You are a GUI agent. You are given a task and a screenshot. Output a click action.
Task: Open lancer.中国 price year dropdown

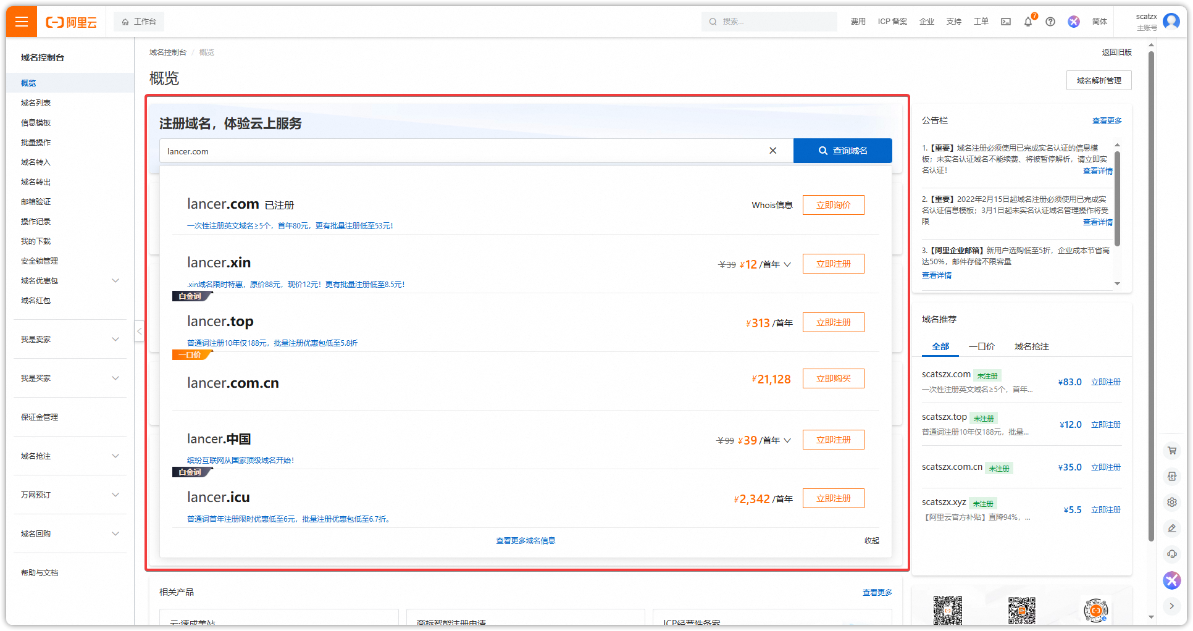[787, 440]
